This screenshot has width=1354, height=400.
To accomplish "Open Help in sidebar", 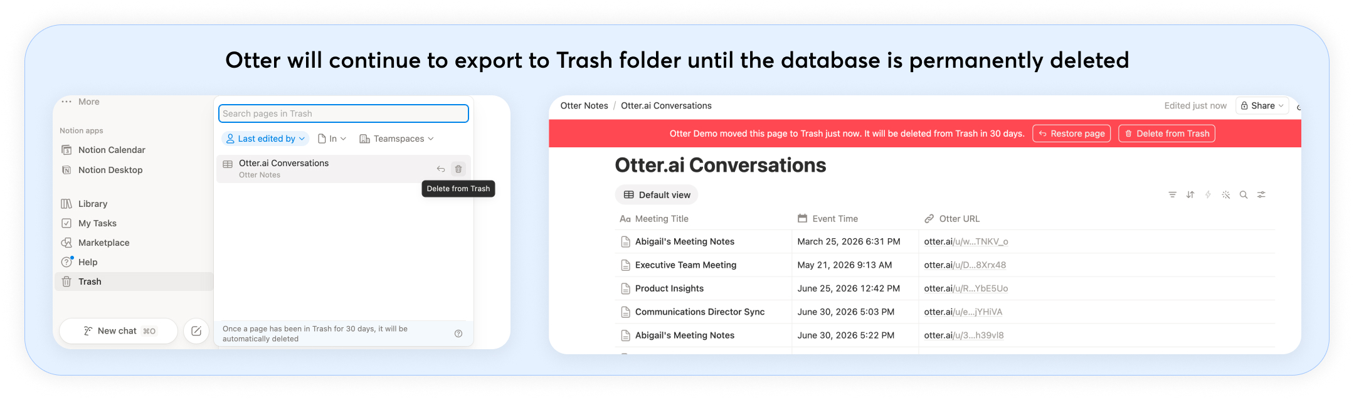I will tap(80, 262).
